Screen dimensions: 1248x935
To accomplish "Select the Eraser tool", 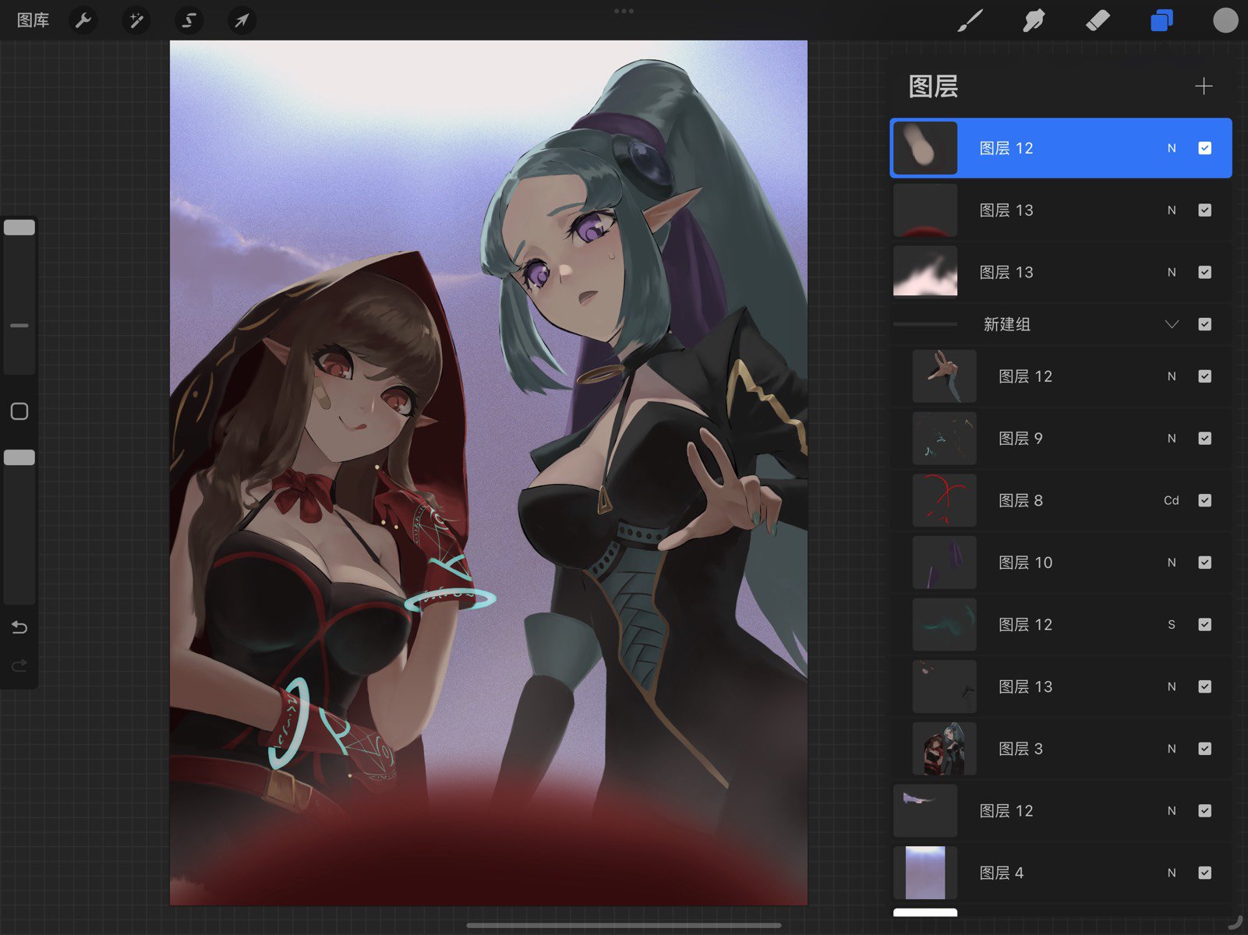I will (x=1098, y=20).
